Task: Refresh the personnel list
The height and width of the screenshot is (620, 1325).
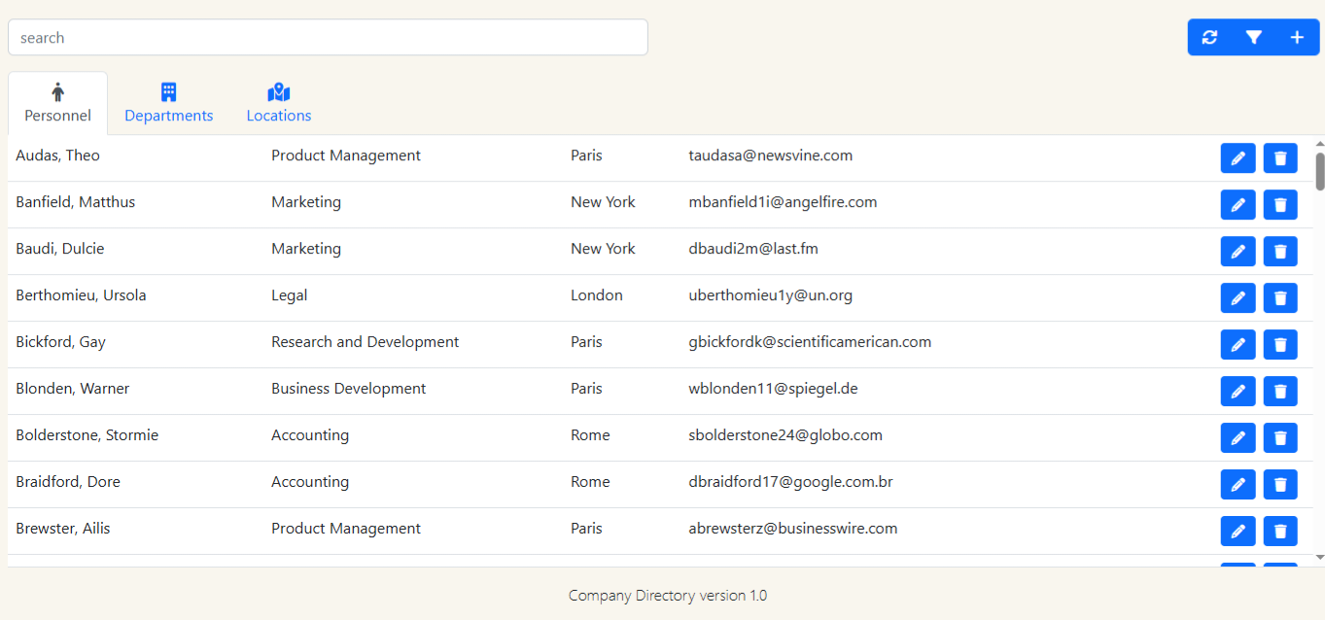Action: (1209, 36)
